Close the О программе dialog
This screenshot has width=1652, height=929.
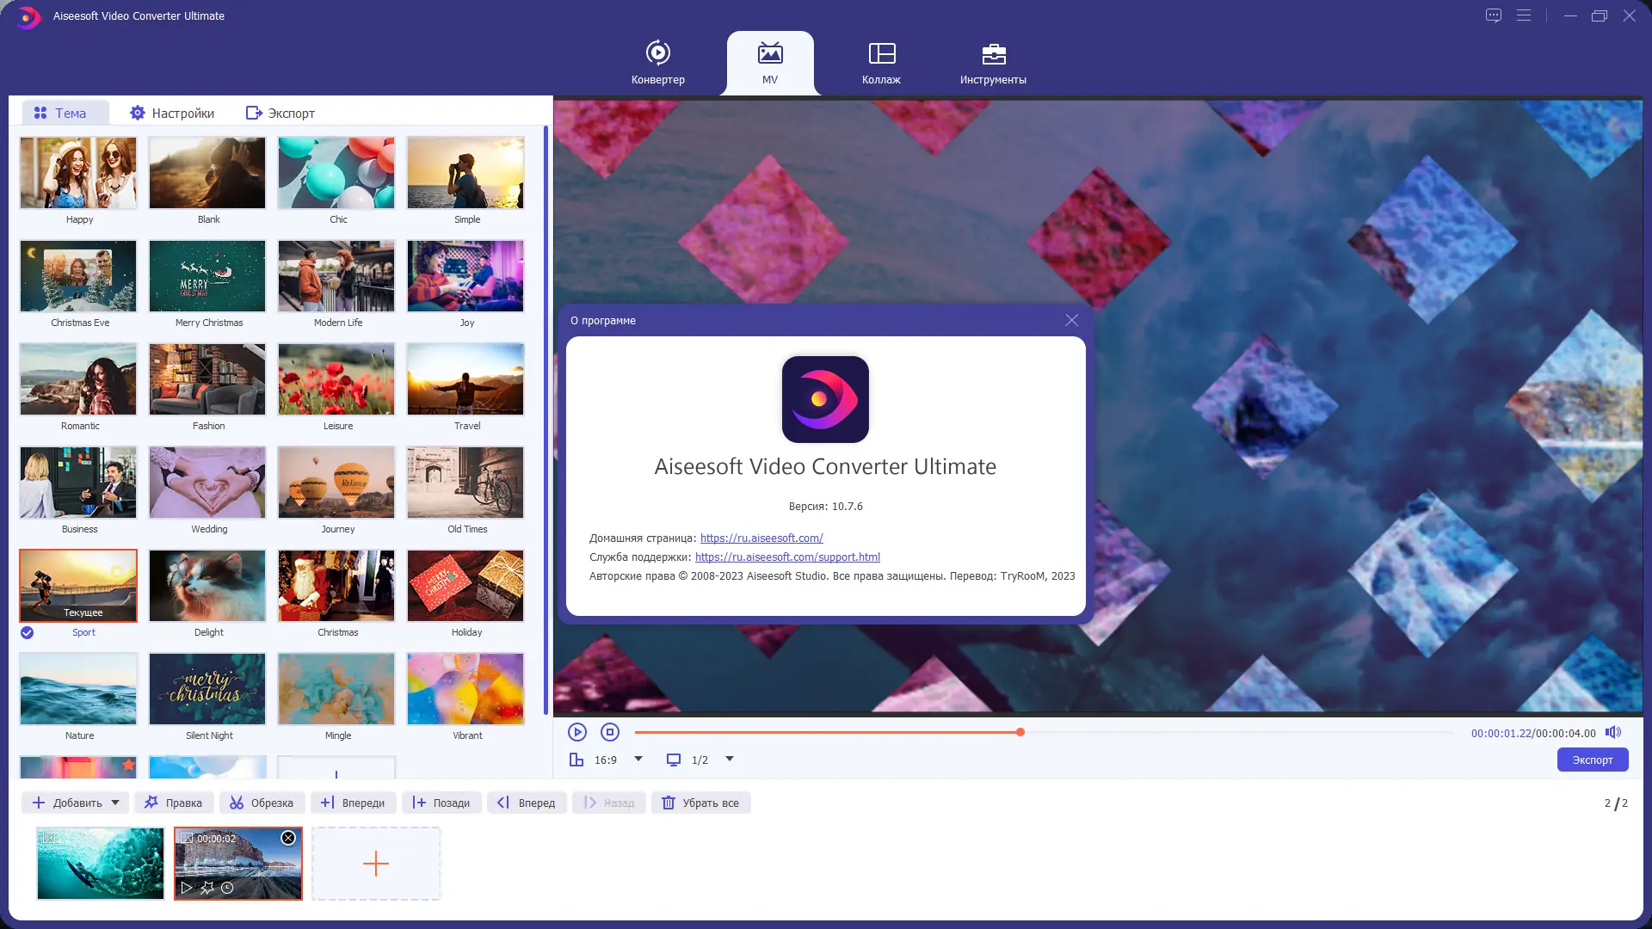[x=1071, y=320]
